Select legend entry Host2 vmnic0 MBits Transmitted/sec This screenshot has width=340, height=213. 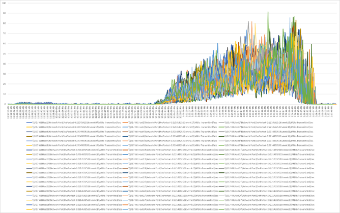(x=266, y=123)
